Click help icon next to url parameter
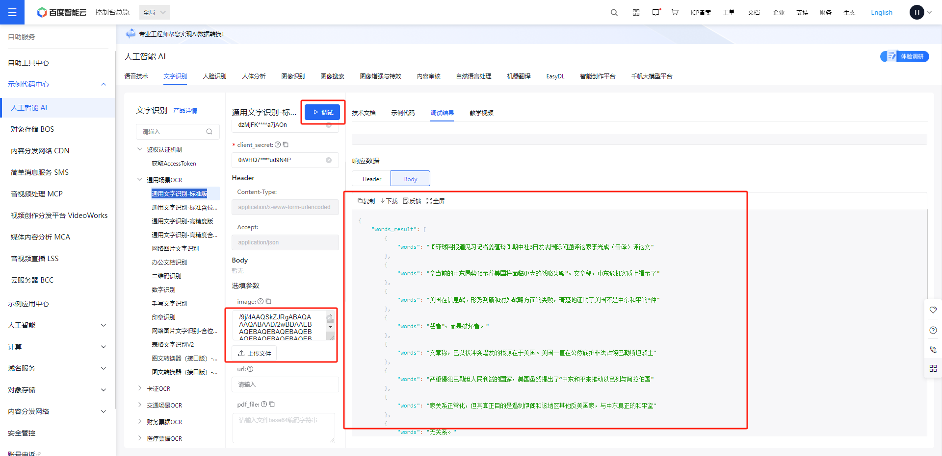Screen dimensions: 942x456 coord(250,369)
